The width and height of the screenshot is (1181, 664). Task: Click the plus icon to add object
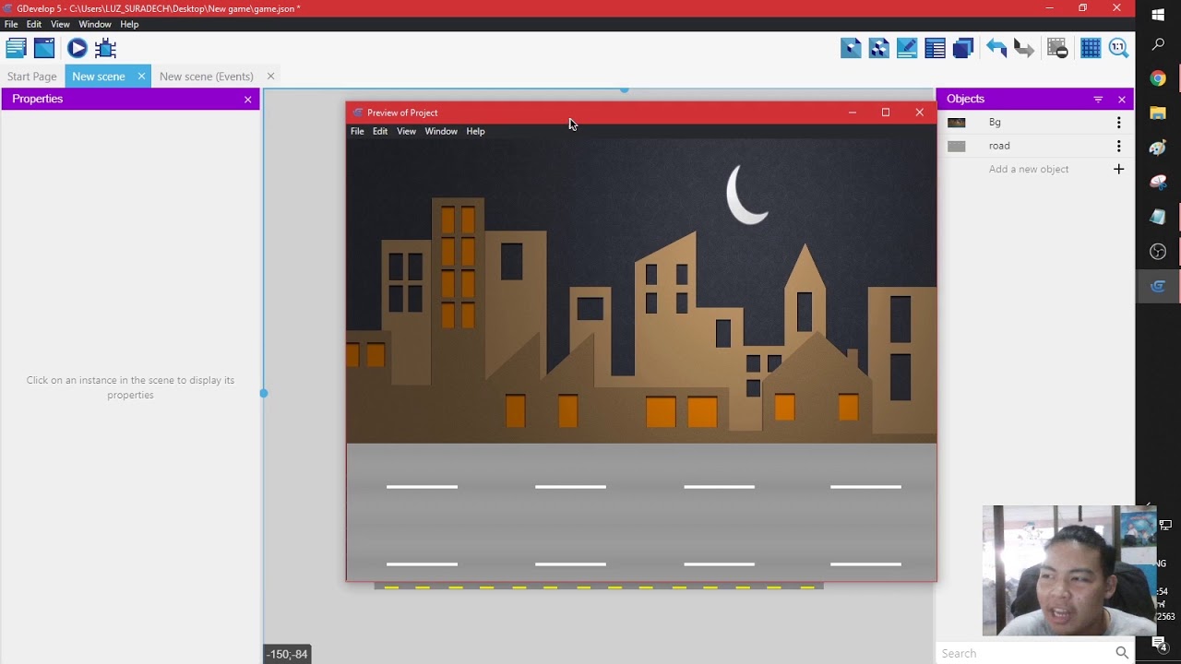[1118, 170]
